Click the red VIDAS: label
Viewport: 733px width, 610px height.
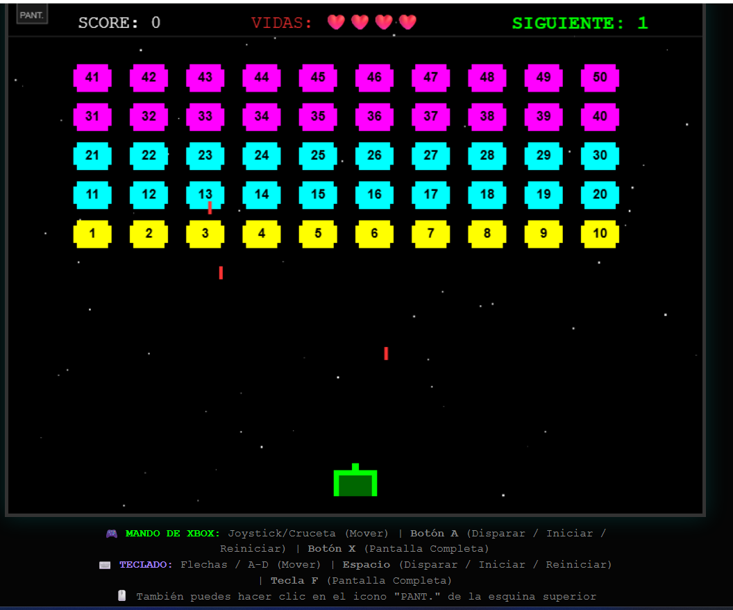tap(281, 22)
